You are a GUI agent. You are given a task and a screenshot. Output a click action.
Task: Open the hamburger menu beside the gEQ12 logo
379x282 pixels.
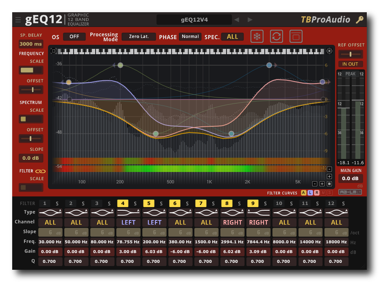point(18,20)
